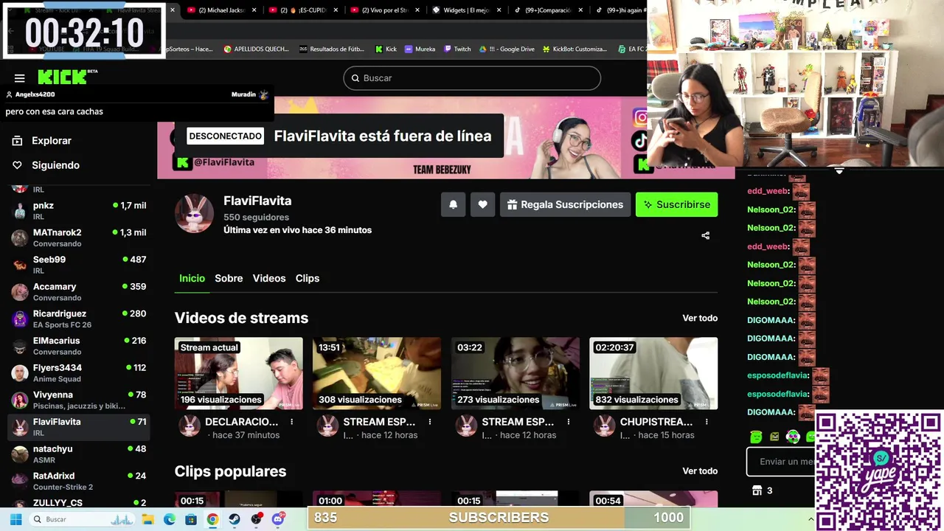Switch to Michael Jackson YouTube browser tab
The width and height of the screenshot is (944, 531).
(x=221, y=10)
